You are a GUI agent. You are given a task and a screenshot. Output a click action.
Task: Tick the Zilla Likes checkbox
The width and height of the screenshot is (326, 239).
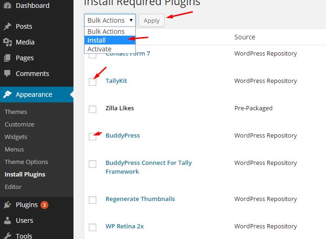point(93,109)
